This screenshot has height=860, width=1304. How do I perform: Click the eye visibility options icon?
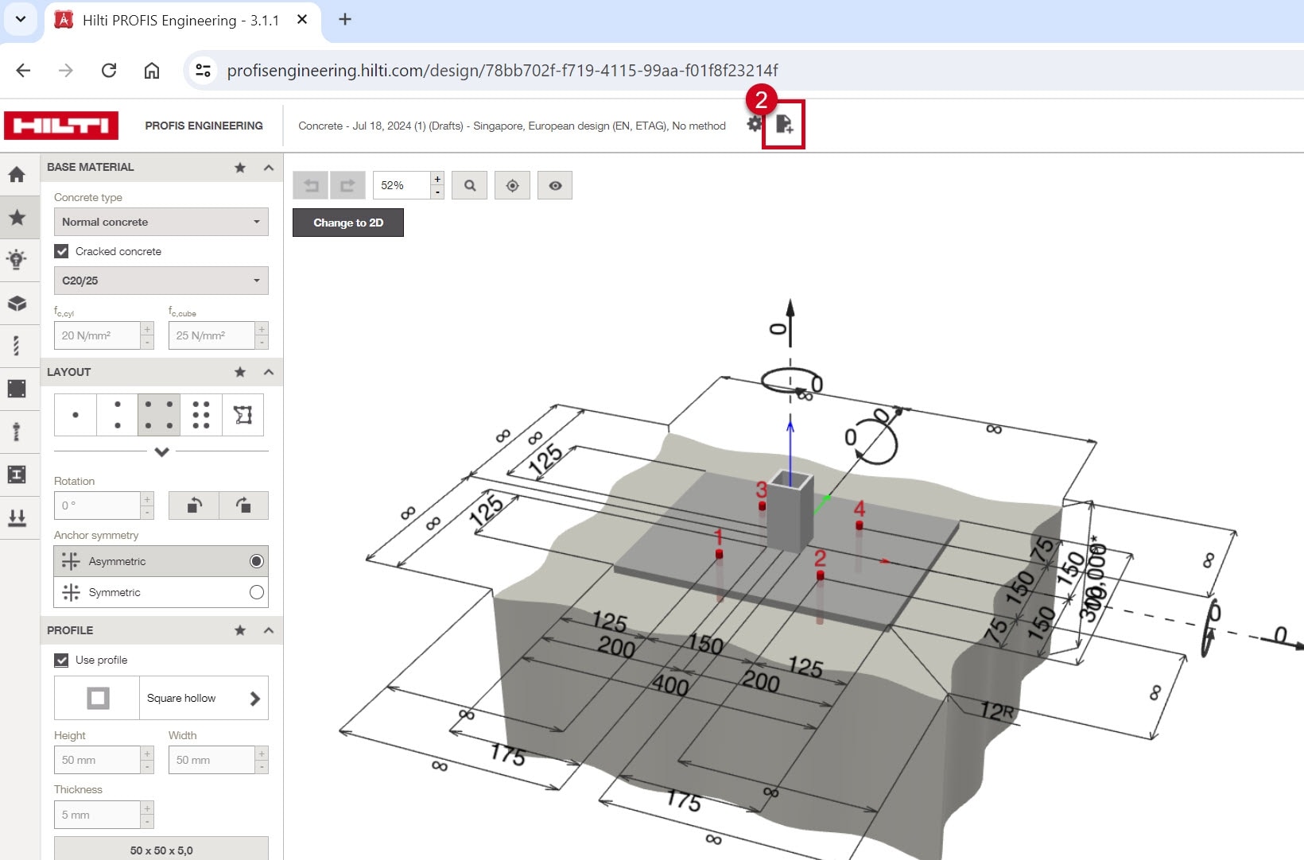tap(555, 185)
